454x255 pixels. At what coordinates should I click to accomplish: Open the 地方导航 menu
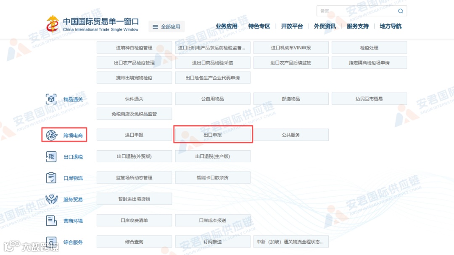[x=390, y=26]
